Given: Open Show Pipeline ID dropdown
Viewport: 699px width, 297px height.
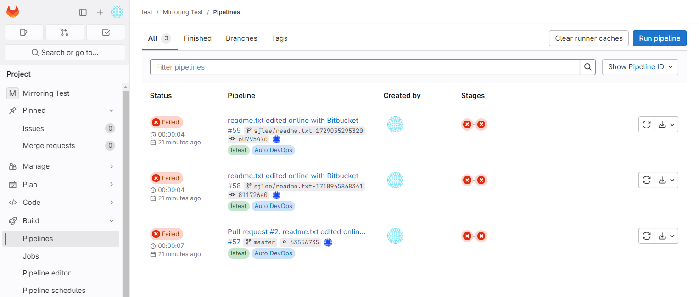Looking at the screenshot, I should (640, 67).
